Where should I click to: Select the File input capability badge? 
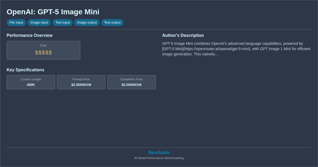pyautogui.click(x=16, y=23)
